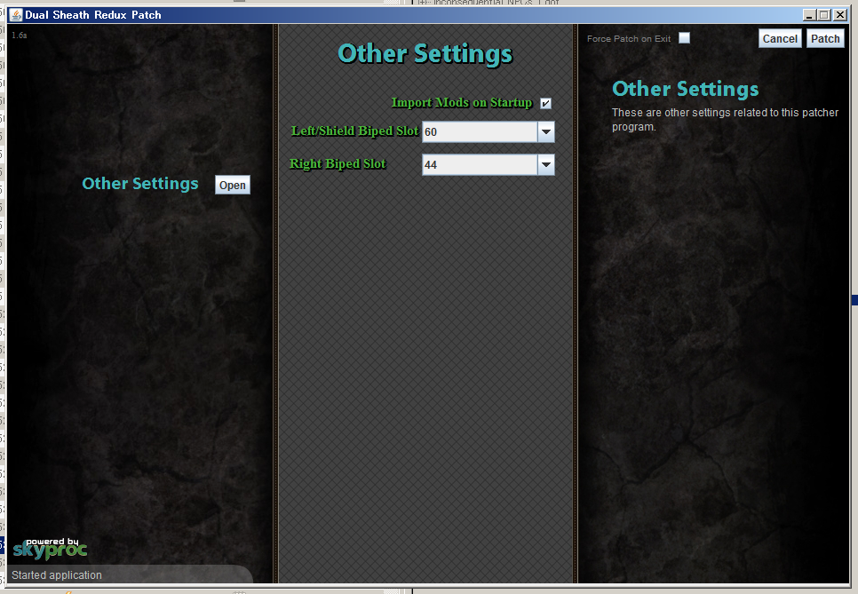The image size is (858, 594).
Task: Open the Right Biped Slot dropdown arrow
Action: pos(546,164)
